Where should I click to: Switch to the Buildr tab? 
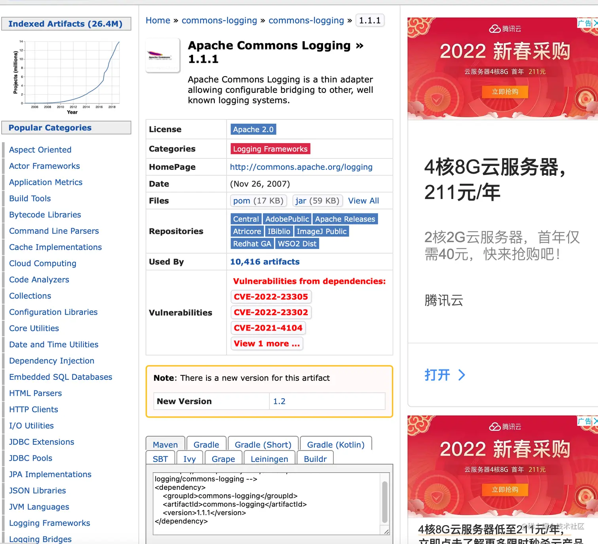point(315,459)
